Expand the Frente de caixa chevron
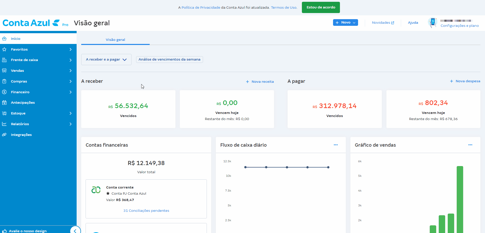 pyautogui.click(x=70, y=60)
